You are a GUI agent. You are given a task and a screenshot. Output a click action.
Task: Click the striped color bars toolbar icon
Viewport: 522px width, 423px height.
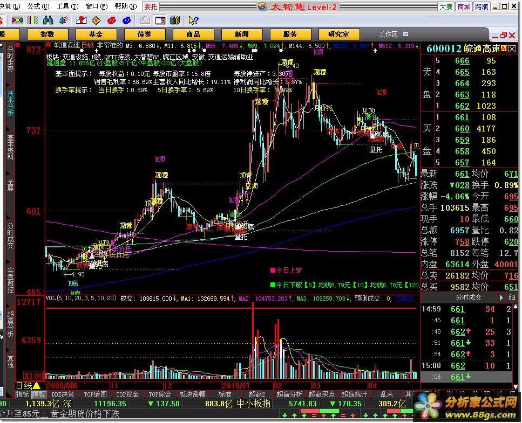(x=32, y=20)
